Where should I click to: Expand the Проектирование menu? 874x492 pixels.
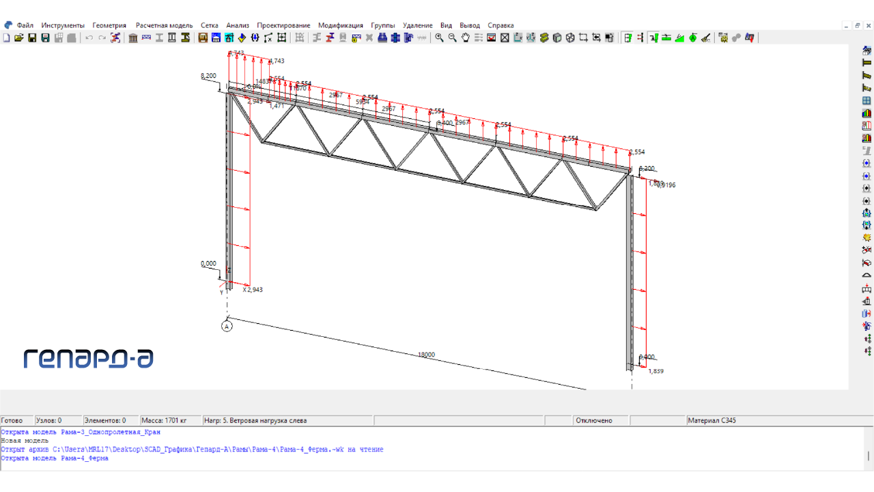click(283, 25)
